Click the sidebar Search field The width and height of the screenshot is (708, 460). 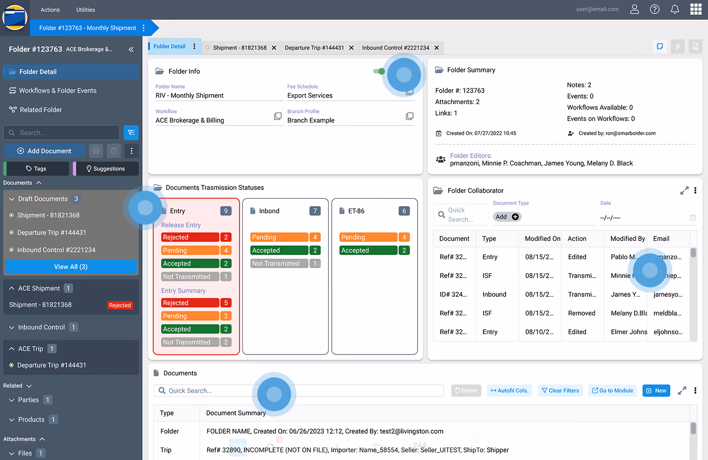[61, 133]
